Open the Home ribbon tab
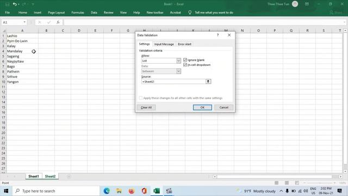Screen dimensions: 348x196 point(23,13)
